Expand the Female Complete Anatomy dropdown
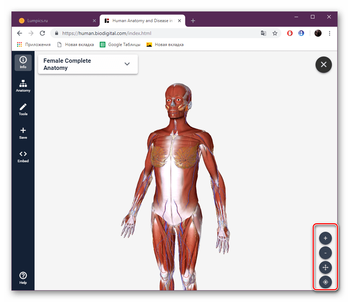This screenshot has height=302, width=349. pyautogui.click(x=127, y=64)
